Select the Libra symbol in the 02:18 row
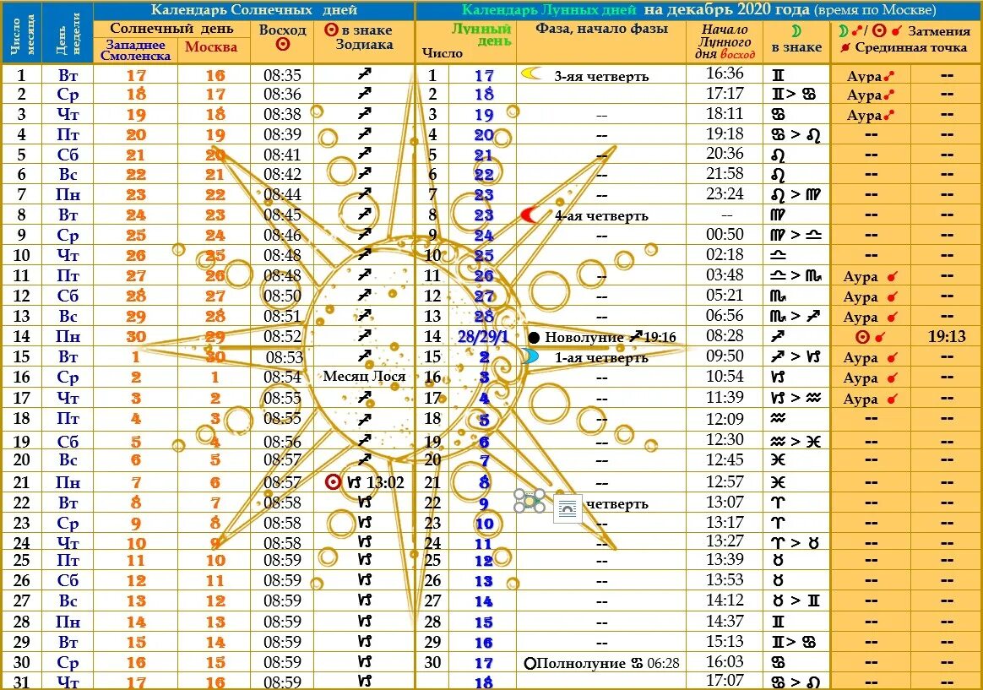983x690 pixels. (779, 256)
